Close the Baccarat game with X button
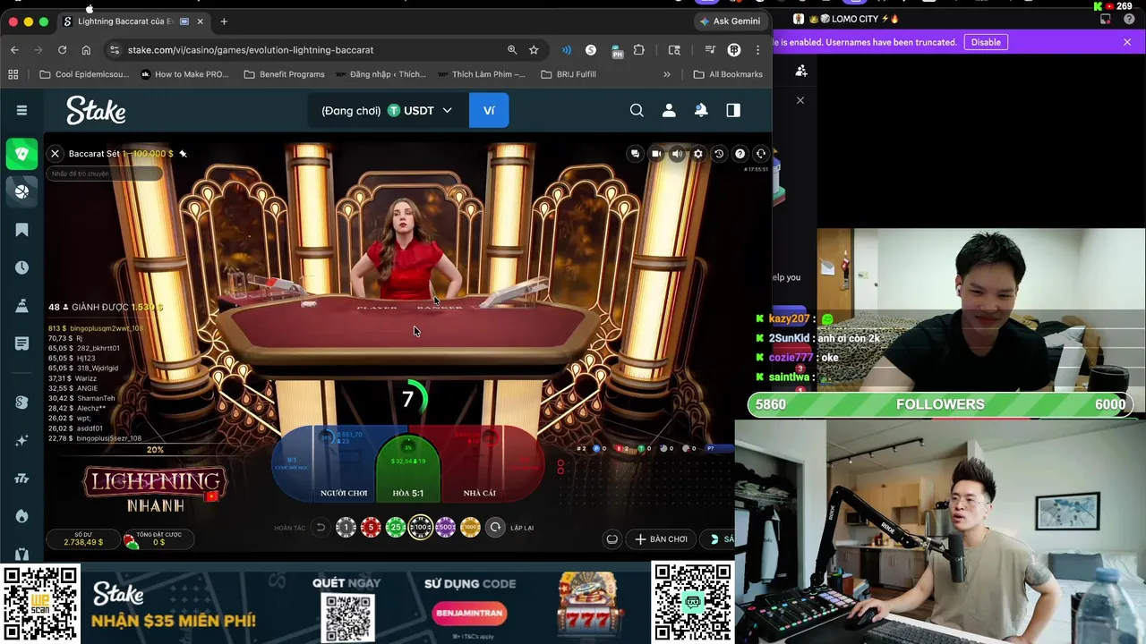The image size is (1146, 644). 55,154
